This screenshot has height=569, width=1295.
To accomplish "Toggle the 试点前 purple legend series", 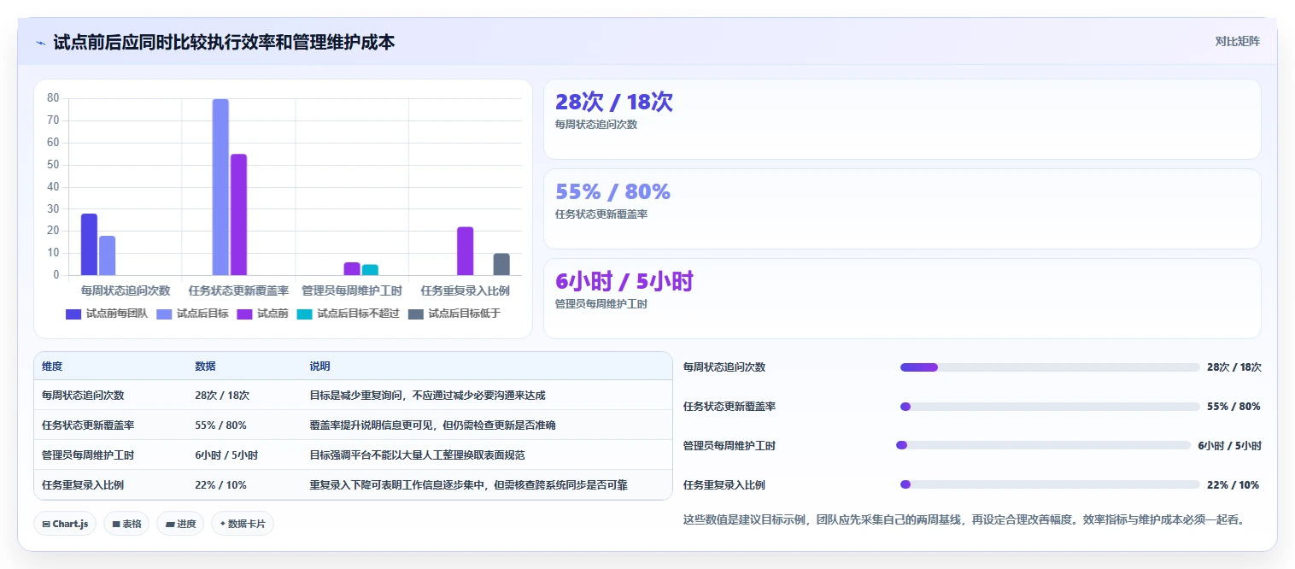I will point(262,314).
